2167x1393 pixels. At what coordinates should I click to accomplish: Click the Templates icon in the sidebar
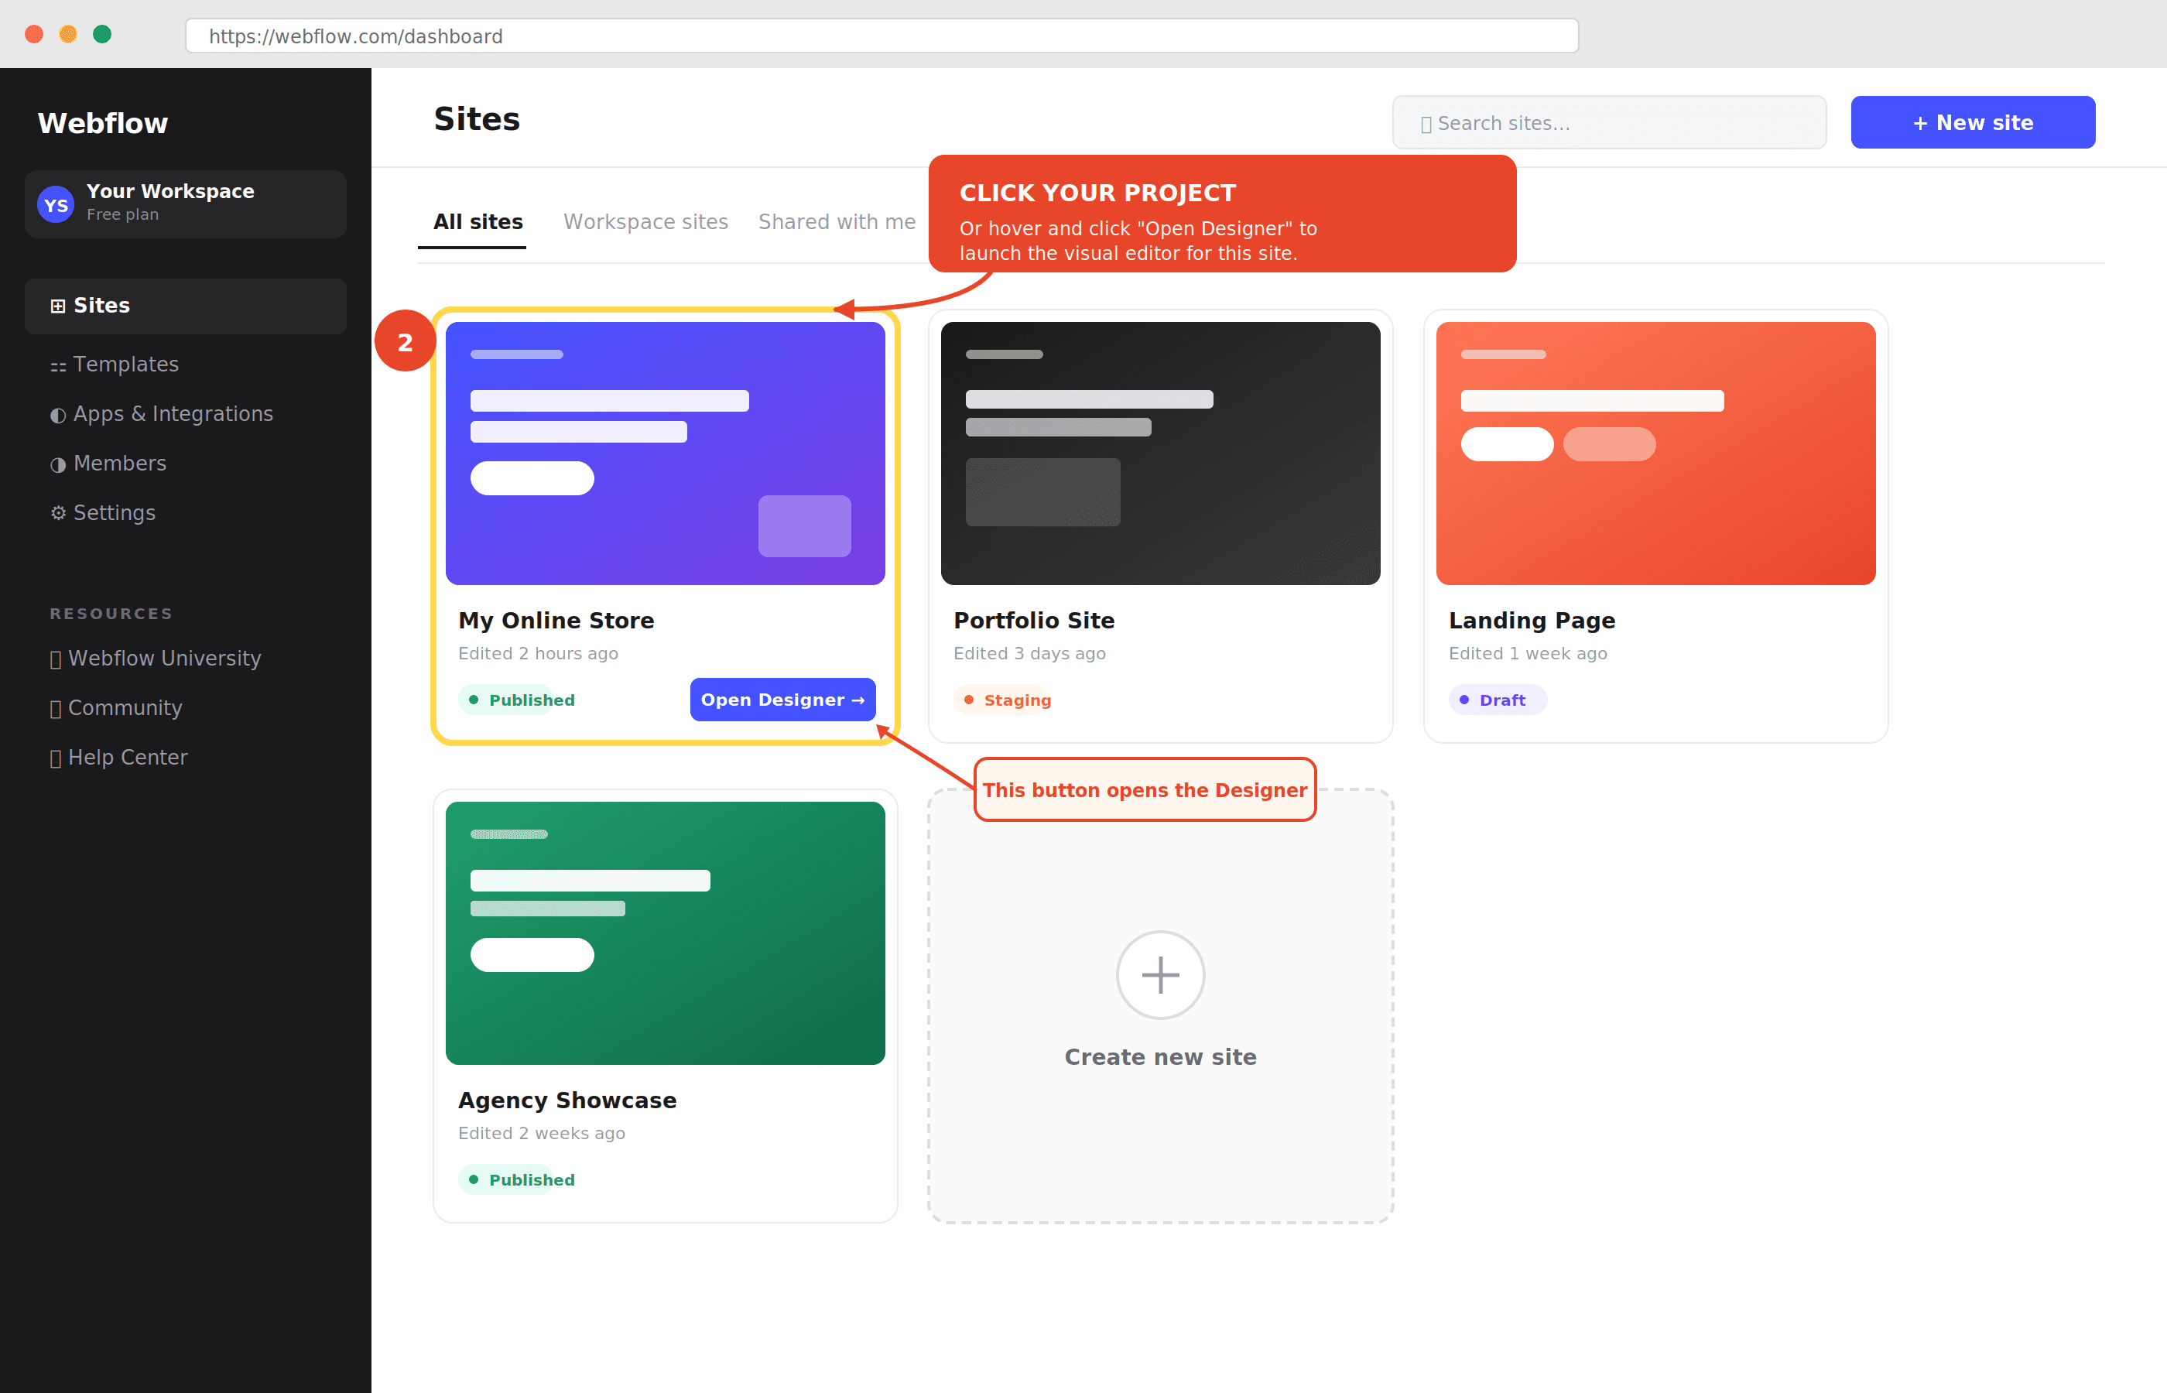(x=58, y=365)
